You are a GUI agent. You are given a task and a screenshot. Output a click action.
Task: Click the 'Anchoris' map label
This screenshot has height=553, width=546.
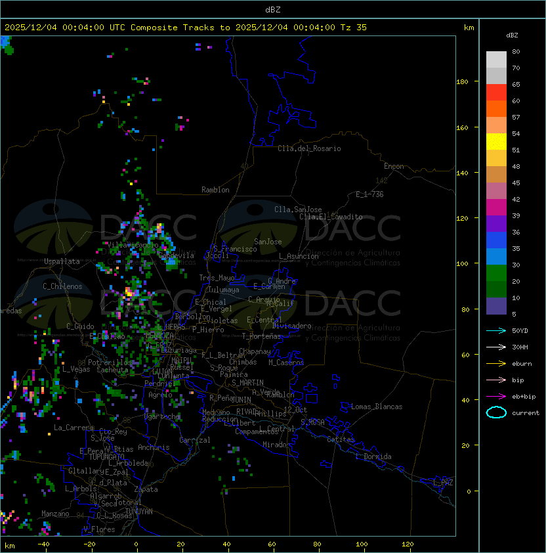click(x=154, y=447)
